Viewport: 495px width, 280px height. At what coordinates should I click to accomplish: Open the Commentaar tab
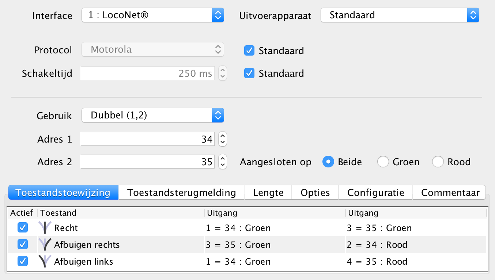tap(450, 192)
